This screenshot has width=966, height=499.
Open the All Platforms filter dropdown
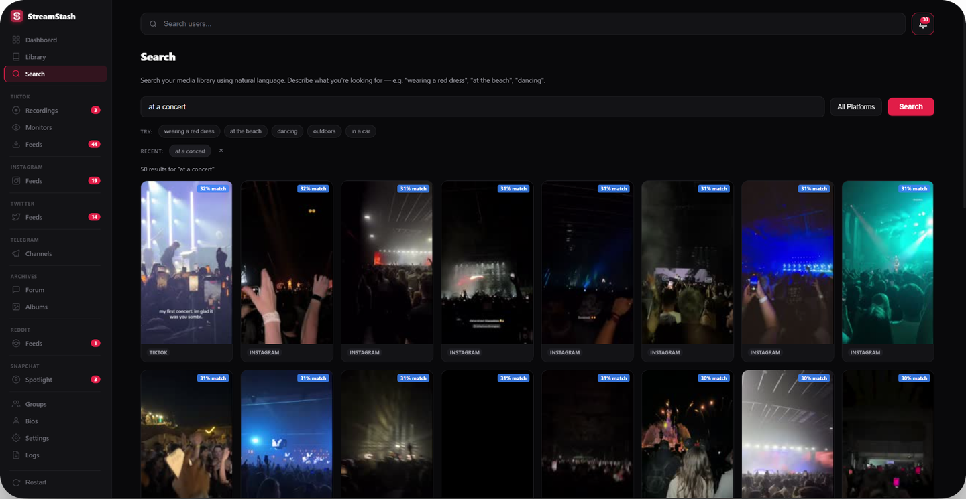856,106
